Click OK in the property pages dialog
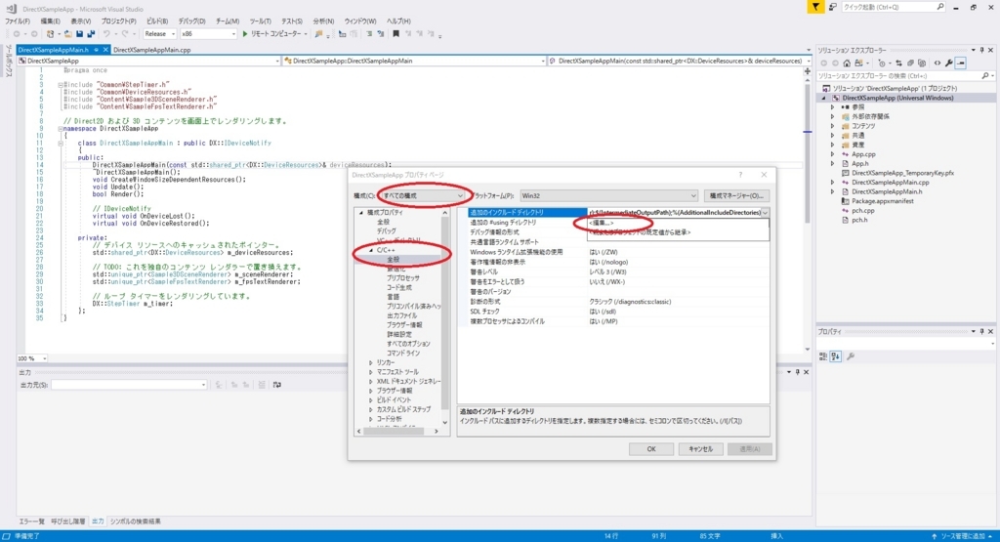 (x=651, y=449)
